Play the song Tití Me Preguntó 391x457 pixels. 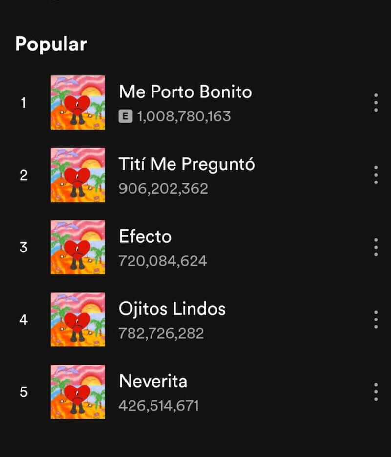187,164
